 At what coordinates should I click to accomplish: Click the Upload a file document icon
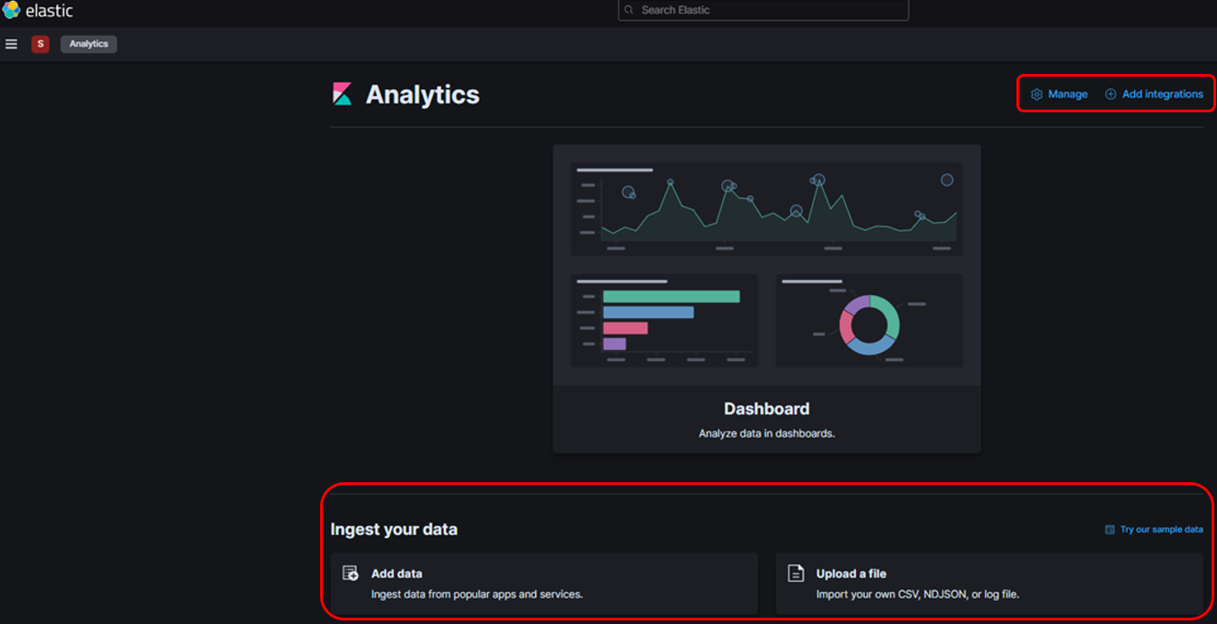point(795,573)
